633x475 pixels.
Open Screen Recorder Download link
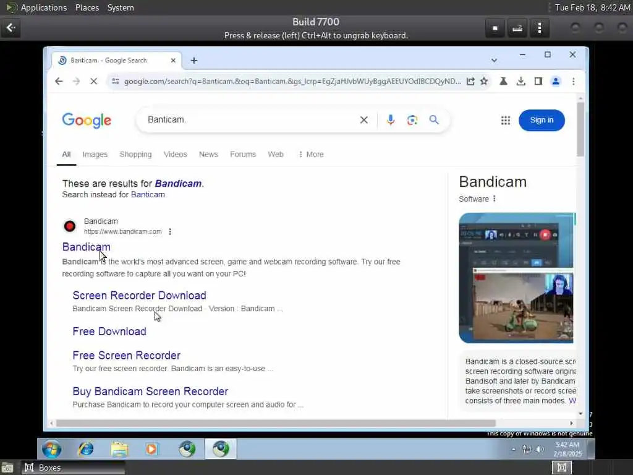pos(139,295)
